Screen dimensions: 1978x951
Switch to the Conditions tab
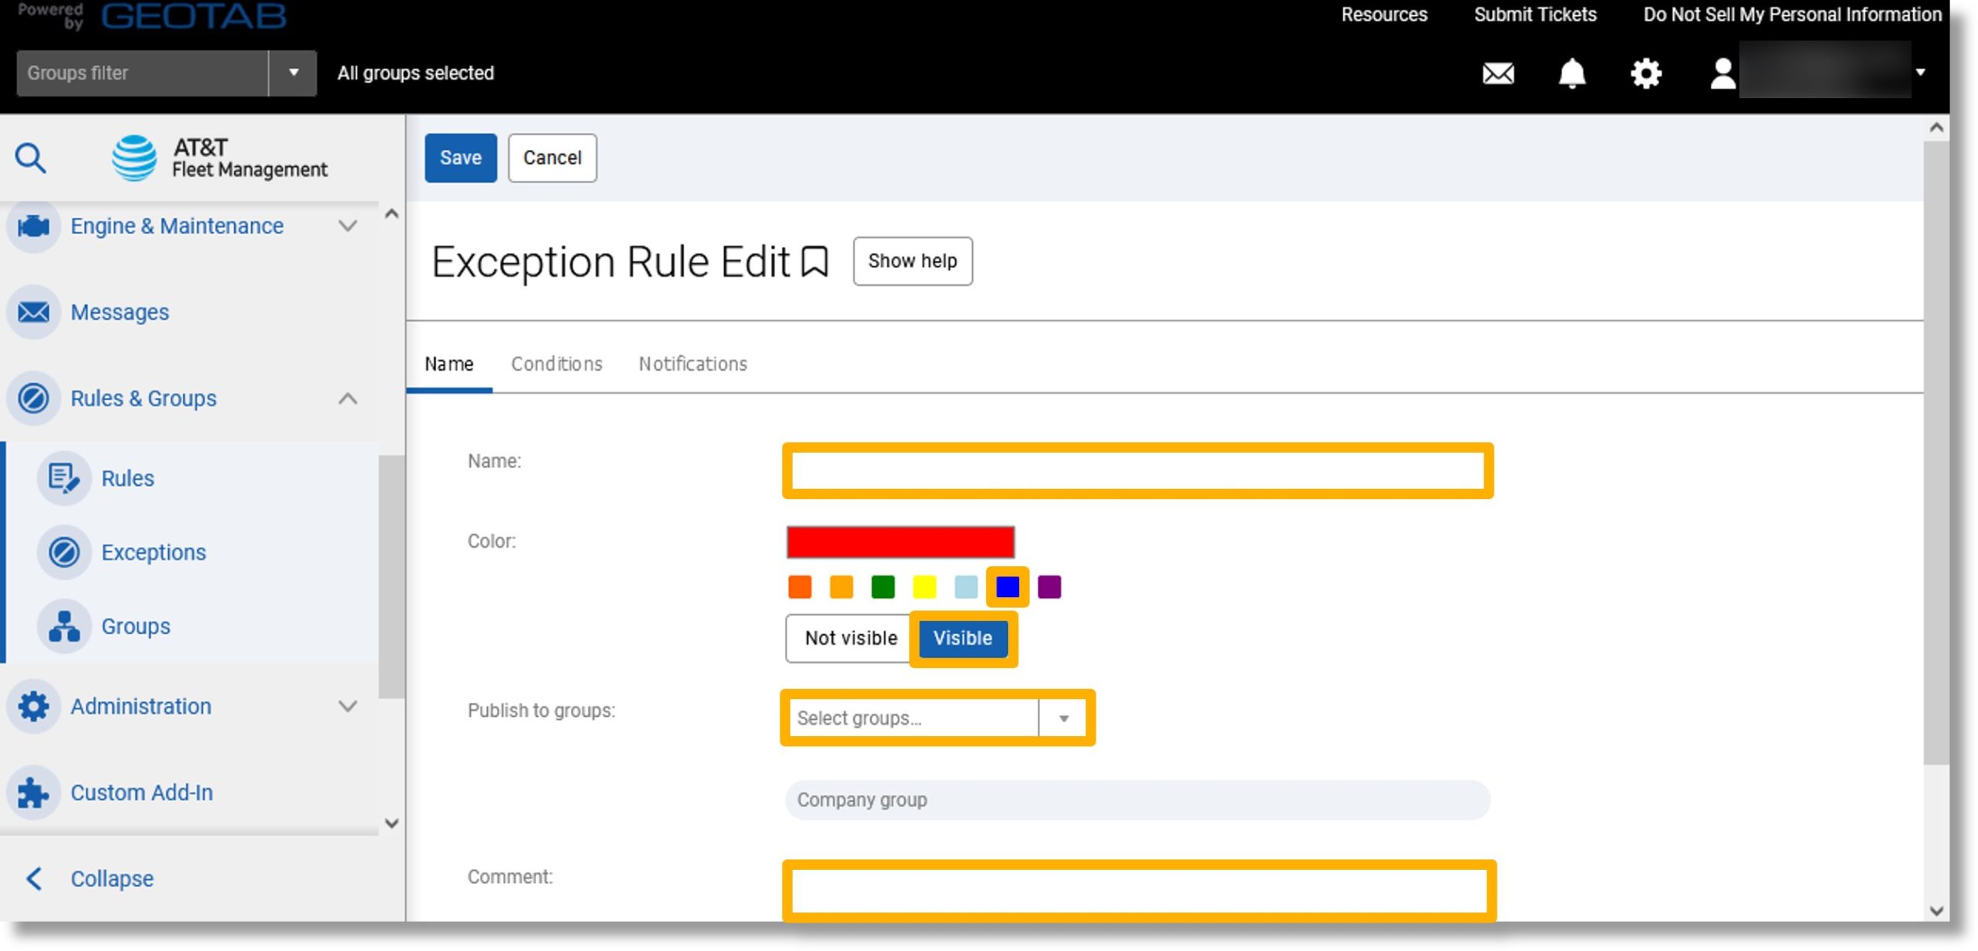pyautogui.click(x=556, y=363)
